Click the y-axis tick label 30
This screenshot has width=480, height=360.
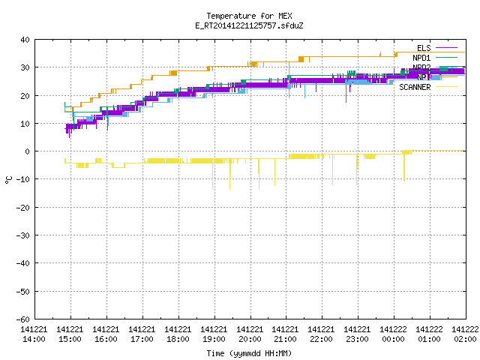point(25,67)
